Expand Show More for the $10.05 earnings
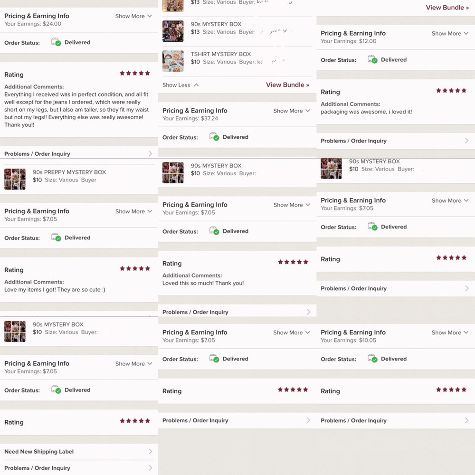475x475 pixels. coord(450,332)
